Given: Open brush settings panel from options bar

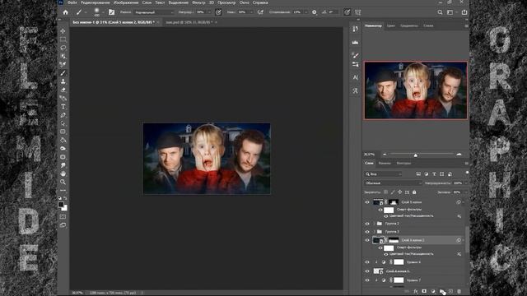Looking at the screenshot, I should tap(111, 12).
